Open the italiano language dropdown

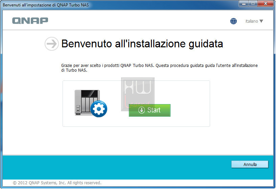[254, 21]
